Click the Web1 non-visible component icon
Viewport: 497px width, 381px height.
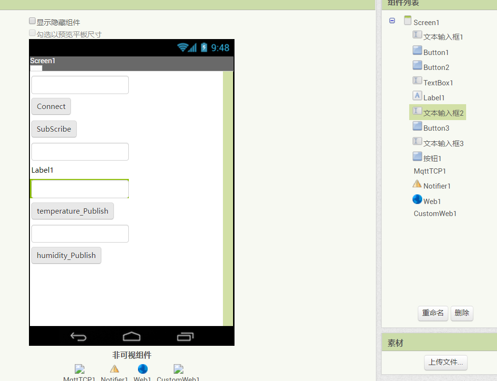[x=143, y=369]
